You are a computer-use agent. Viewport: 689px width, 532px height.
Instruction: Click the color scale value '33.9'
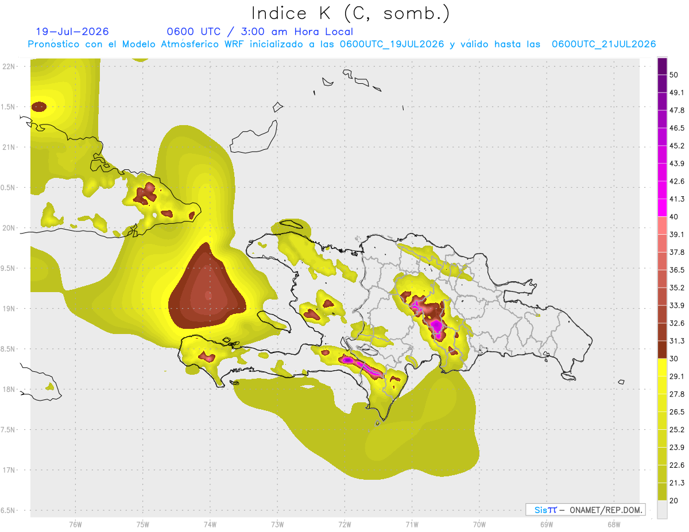677,305
